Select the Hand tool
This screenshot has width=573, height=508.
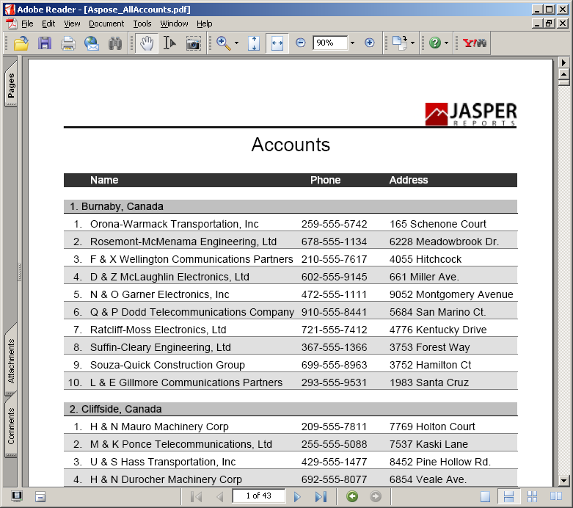click(x=147, y=43)
